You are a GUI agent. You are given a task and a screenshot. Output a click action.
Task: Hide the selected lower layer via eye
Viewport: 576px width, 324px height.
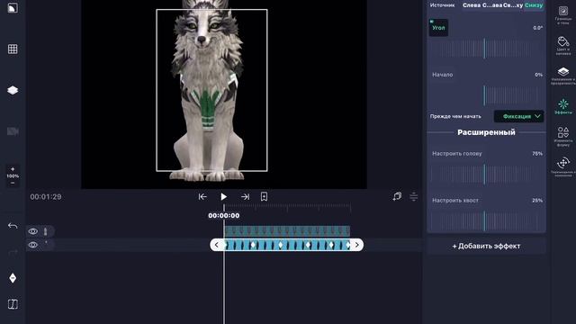coord(33,245)
